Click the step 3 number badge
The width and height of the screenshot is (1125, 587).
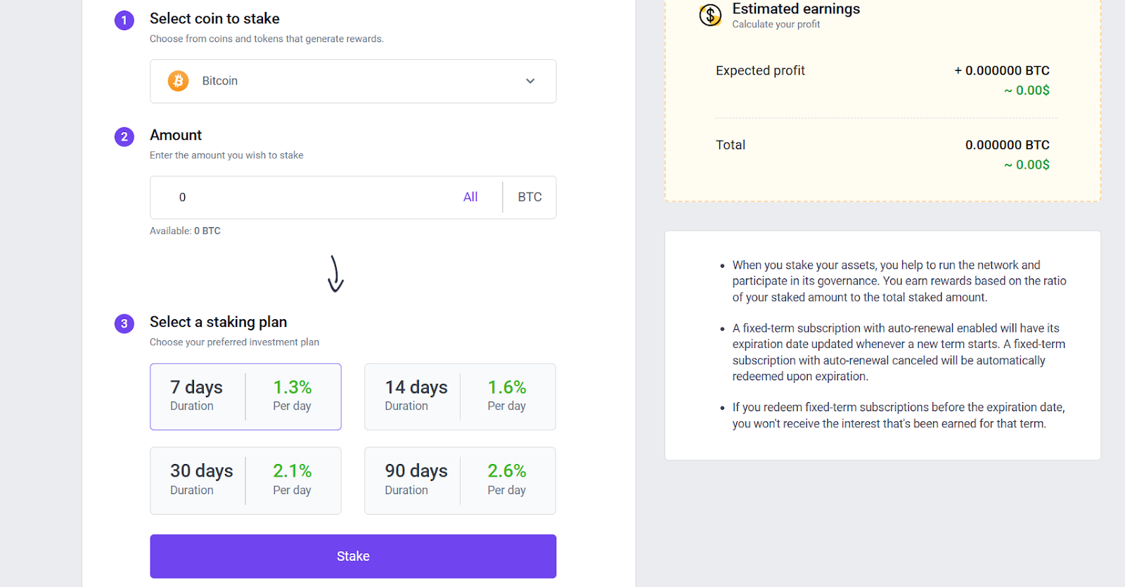[x=124, y=323]
